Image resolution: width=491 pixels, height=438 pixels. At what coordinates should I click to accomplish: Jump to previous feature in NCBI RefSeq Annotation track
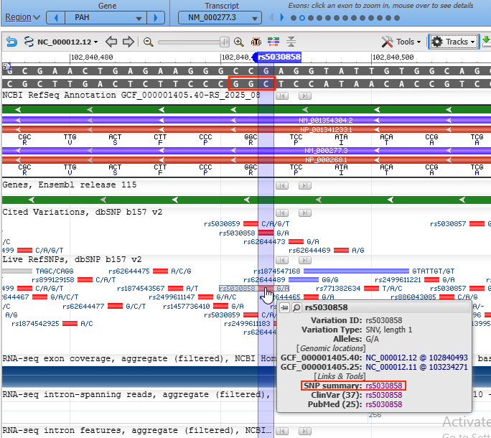tap(282, 96)
